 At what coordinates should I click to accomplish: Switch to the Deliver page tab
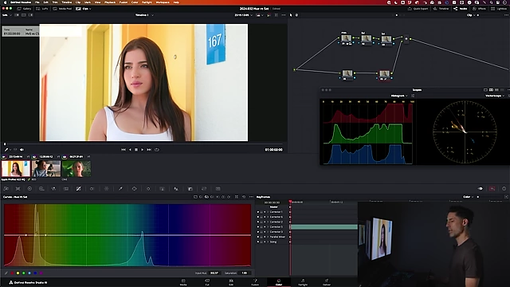(327, 282)
